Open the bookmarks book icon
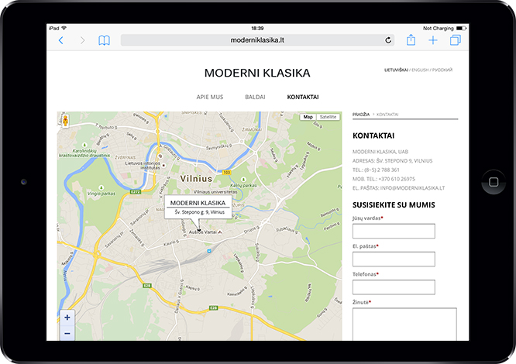The width and height of the screenshot is (516, 364). coord(104,40)
